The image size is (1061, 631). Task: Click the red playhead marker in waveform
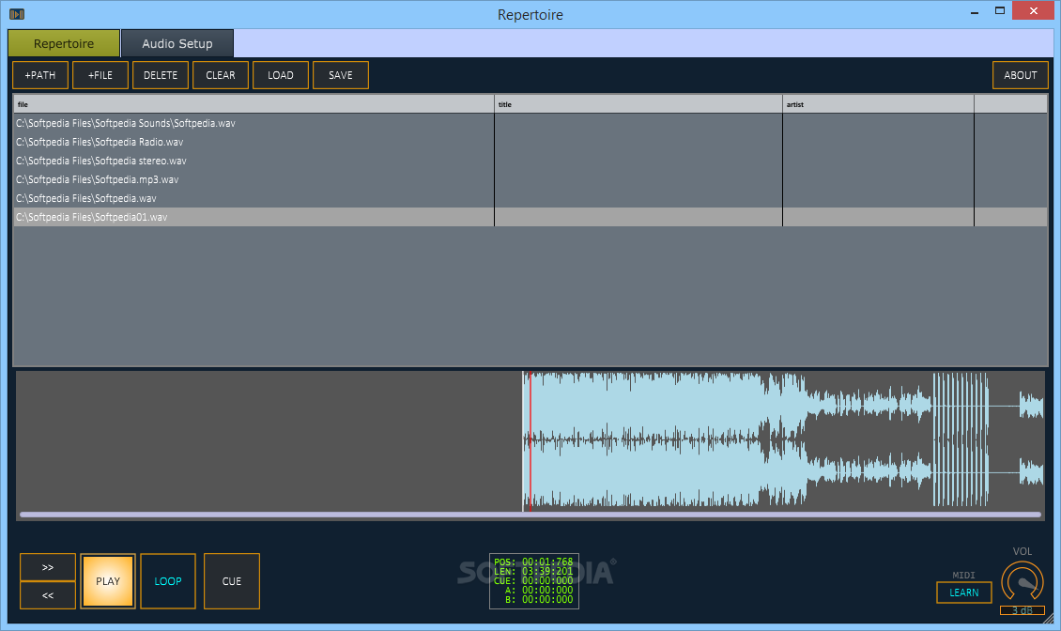point(530,440)
